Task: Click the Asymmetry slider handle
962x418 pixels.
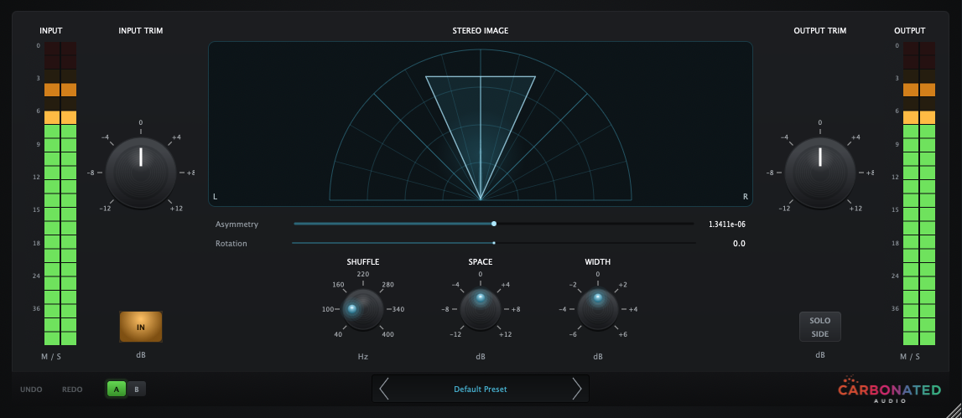Action: pyautogui.click(x=494, y=224)
